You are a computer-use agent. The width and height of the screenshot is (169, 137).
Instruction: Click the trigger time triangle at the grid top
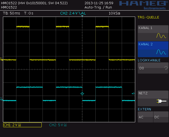point(82,16)
